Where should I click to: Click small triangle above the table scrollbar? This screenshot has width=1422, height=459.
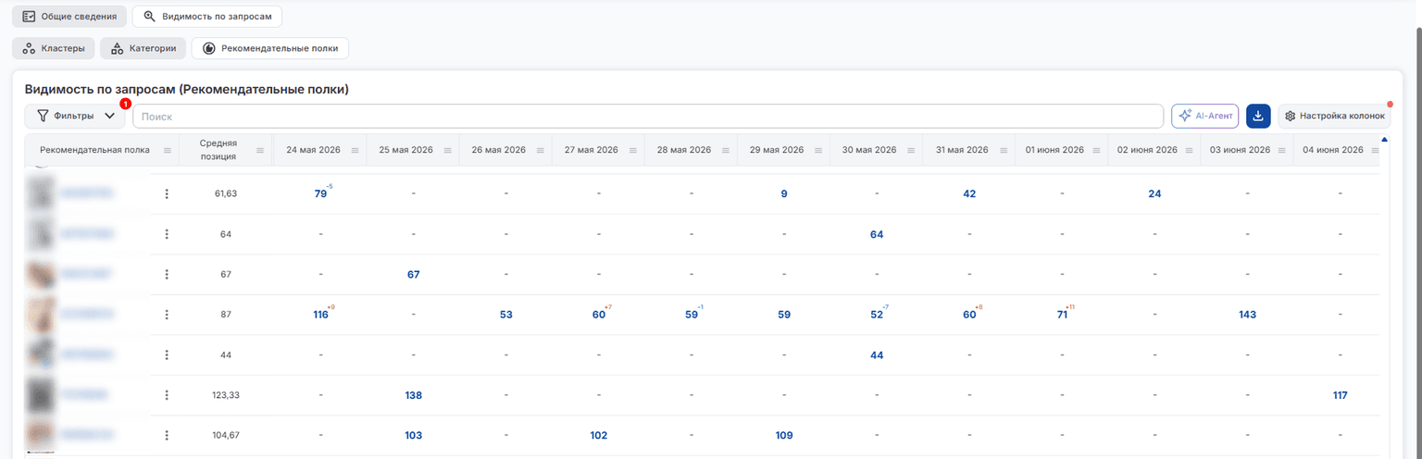[x=1384, y=140]
